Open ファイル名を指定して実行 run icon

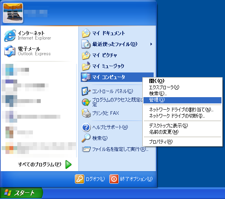86,149
